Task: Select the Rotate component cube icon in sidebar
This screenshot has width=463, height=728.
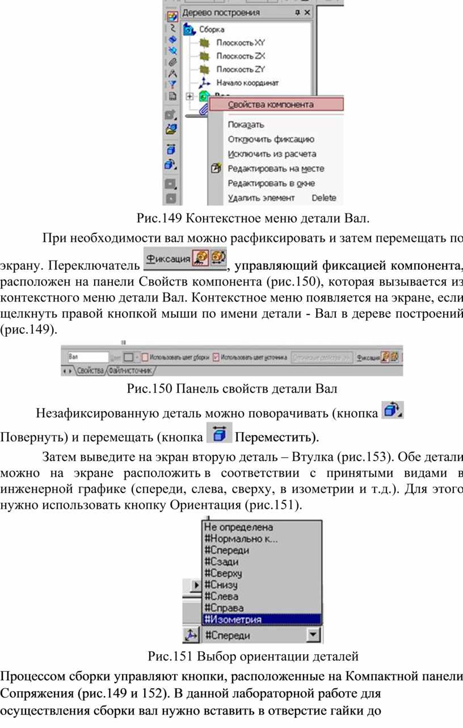Action: 171,165
